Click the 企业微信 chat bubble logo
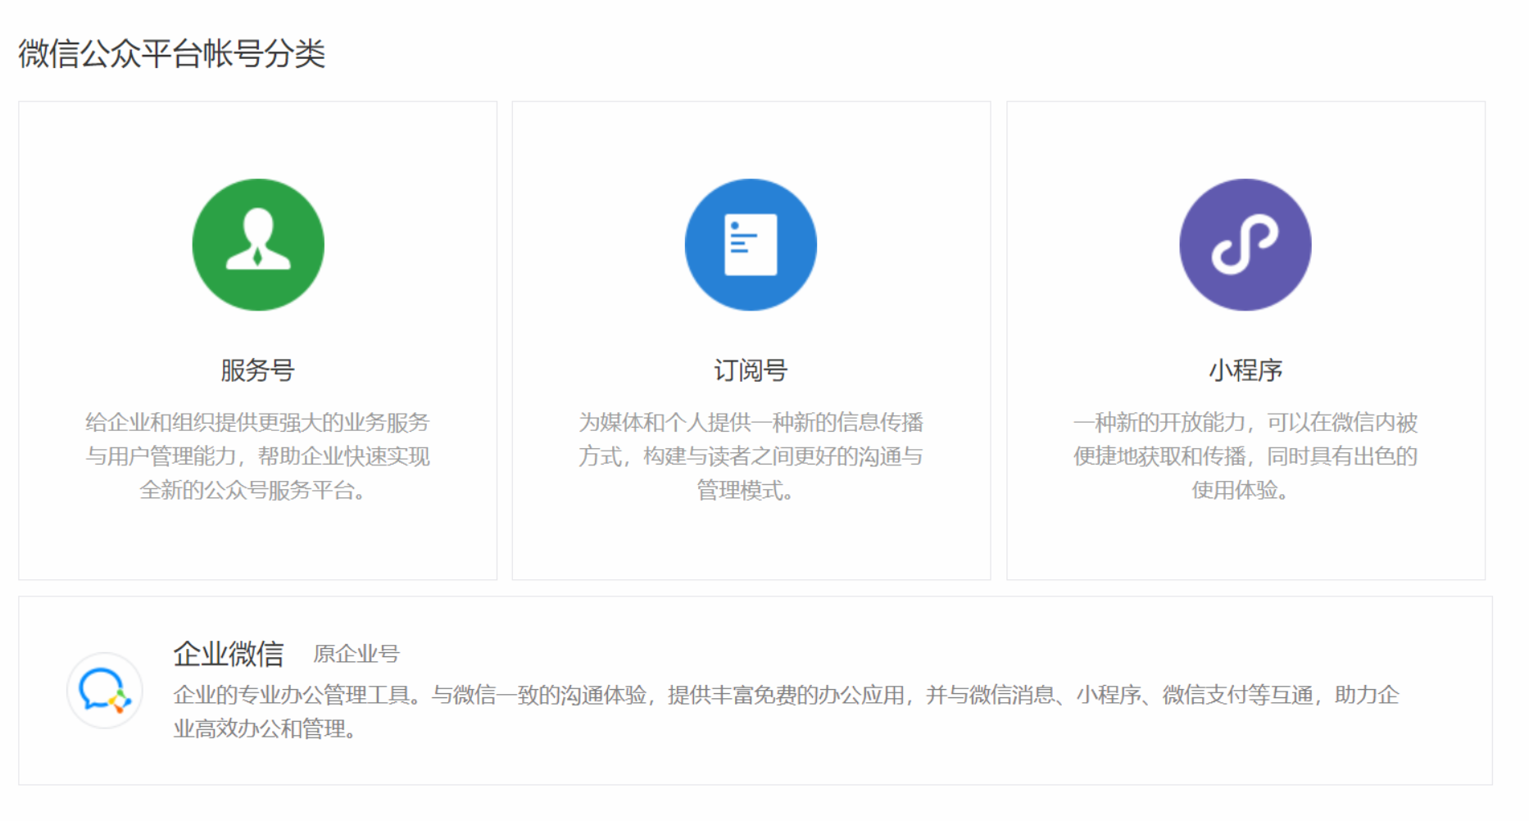1529x821 pixels. (x=105, y=690)
